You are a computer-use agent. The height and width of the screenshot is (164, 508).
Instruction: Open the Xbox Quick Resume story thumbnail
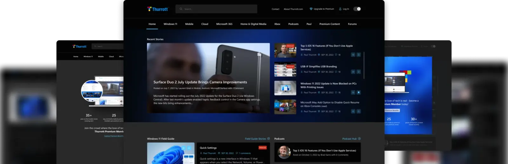[285, 107]
